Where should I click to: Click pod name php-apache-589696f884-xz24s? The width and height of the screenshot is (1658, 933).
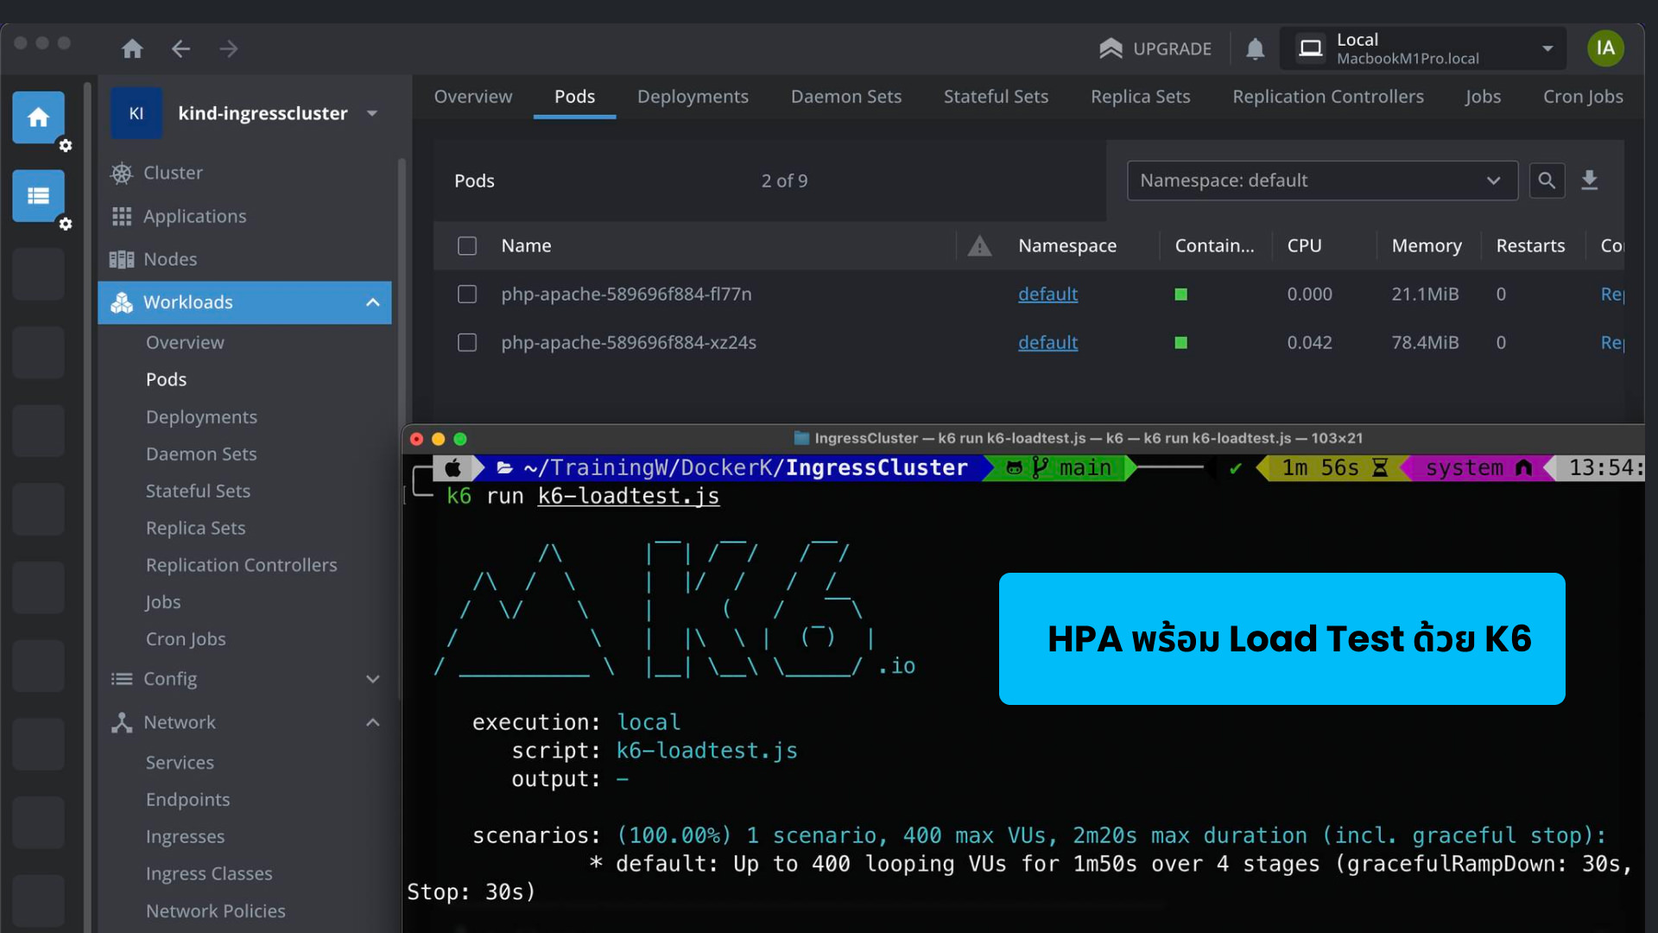click(629, 343)
